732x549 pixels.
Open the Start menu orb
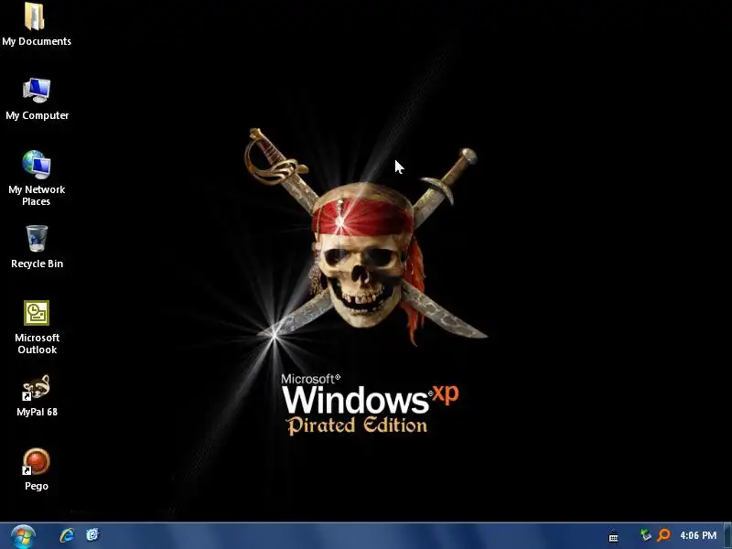23,536
